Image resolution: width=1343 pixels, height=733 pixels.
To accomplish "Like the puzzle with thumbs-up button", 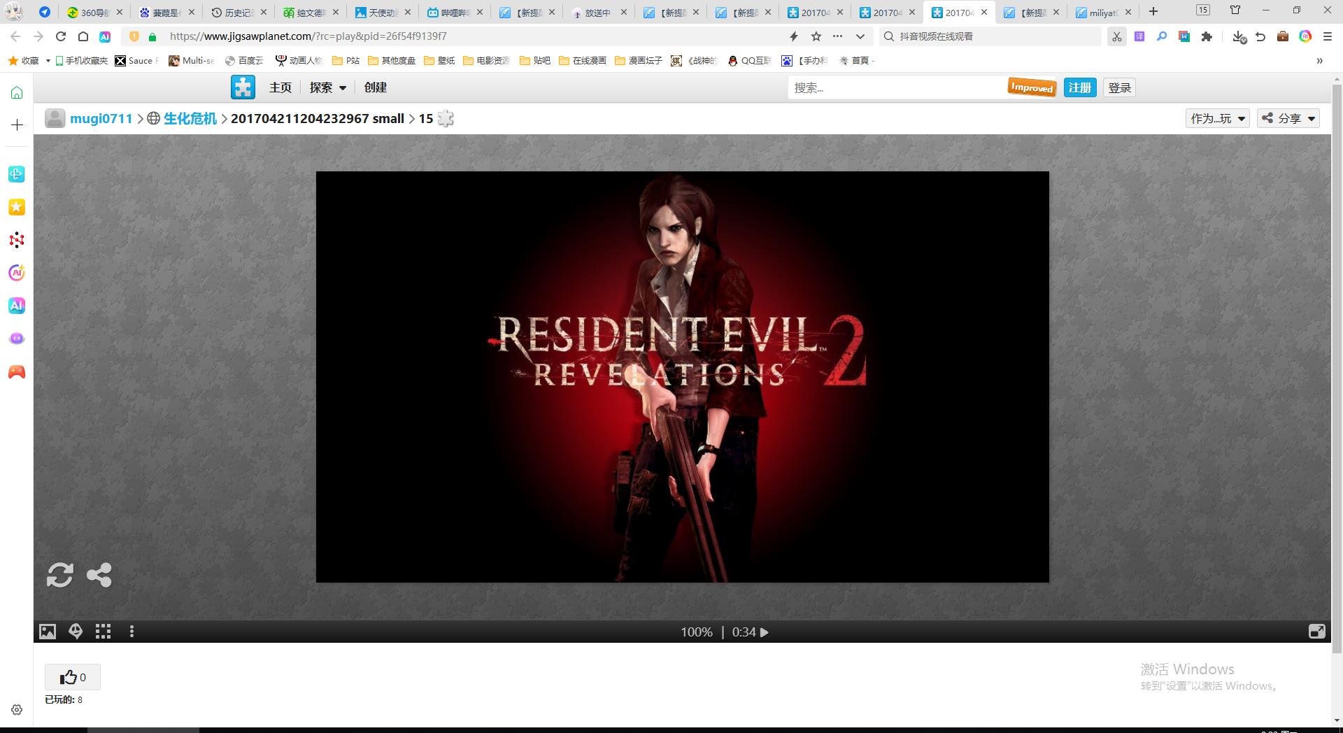I will pyautogui.click(x=73, y=677).
